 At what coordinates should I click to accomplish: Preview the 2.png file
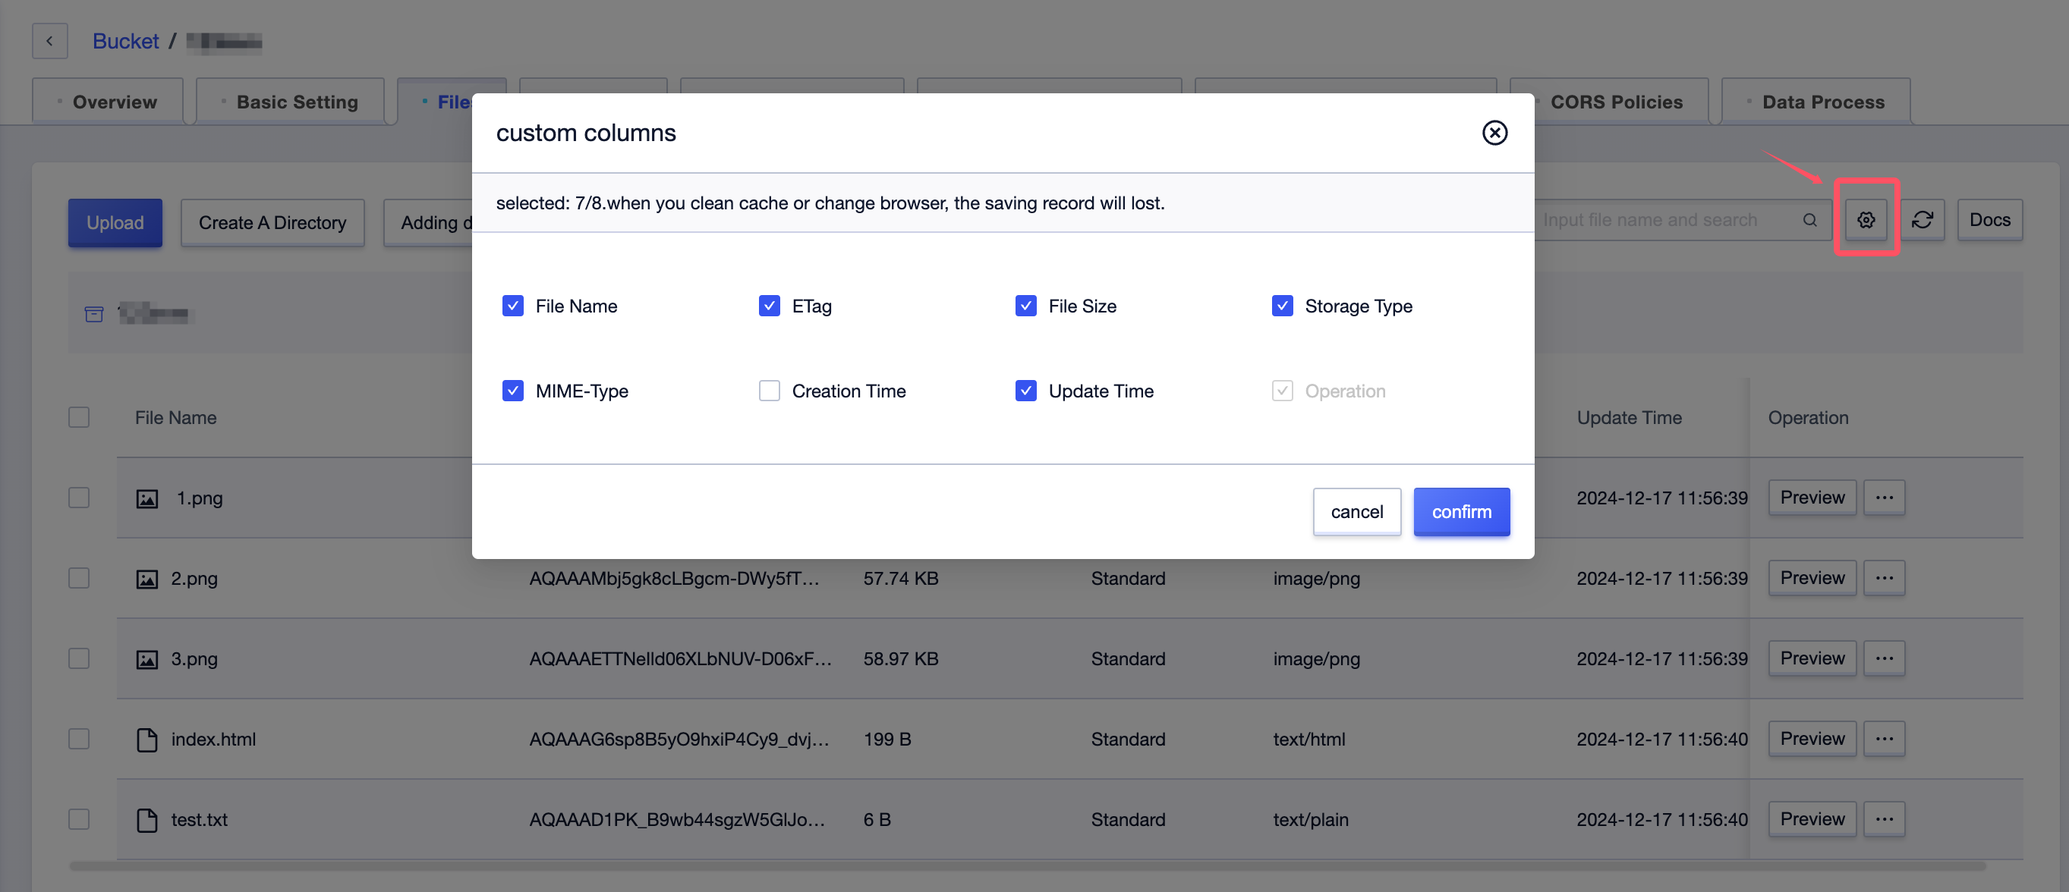coord(1812,578)
